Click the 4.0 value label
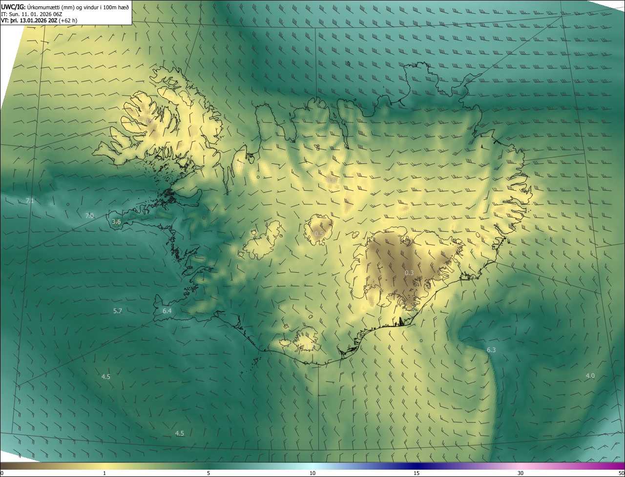This screenshot has height=477, width=625. [590, 376]
